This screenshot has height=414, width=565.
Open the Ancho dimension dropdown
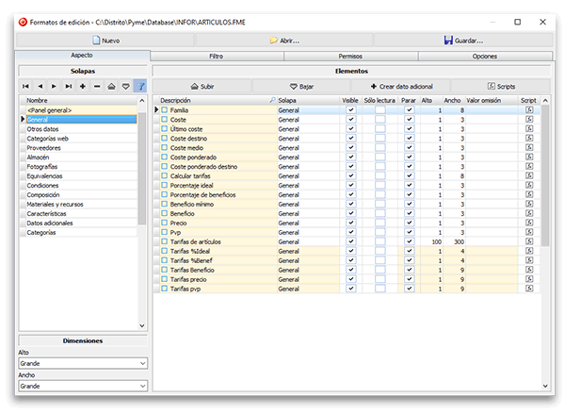tap(83, 386)
